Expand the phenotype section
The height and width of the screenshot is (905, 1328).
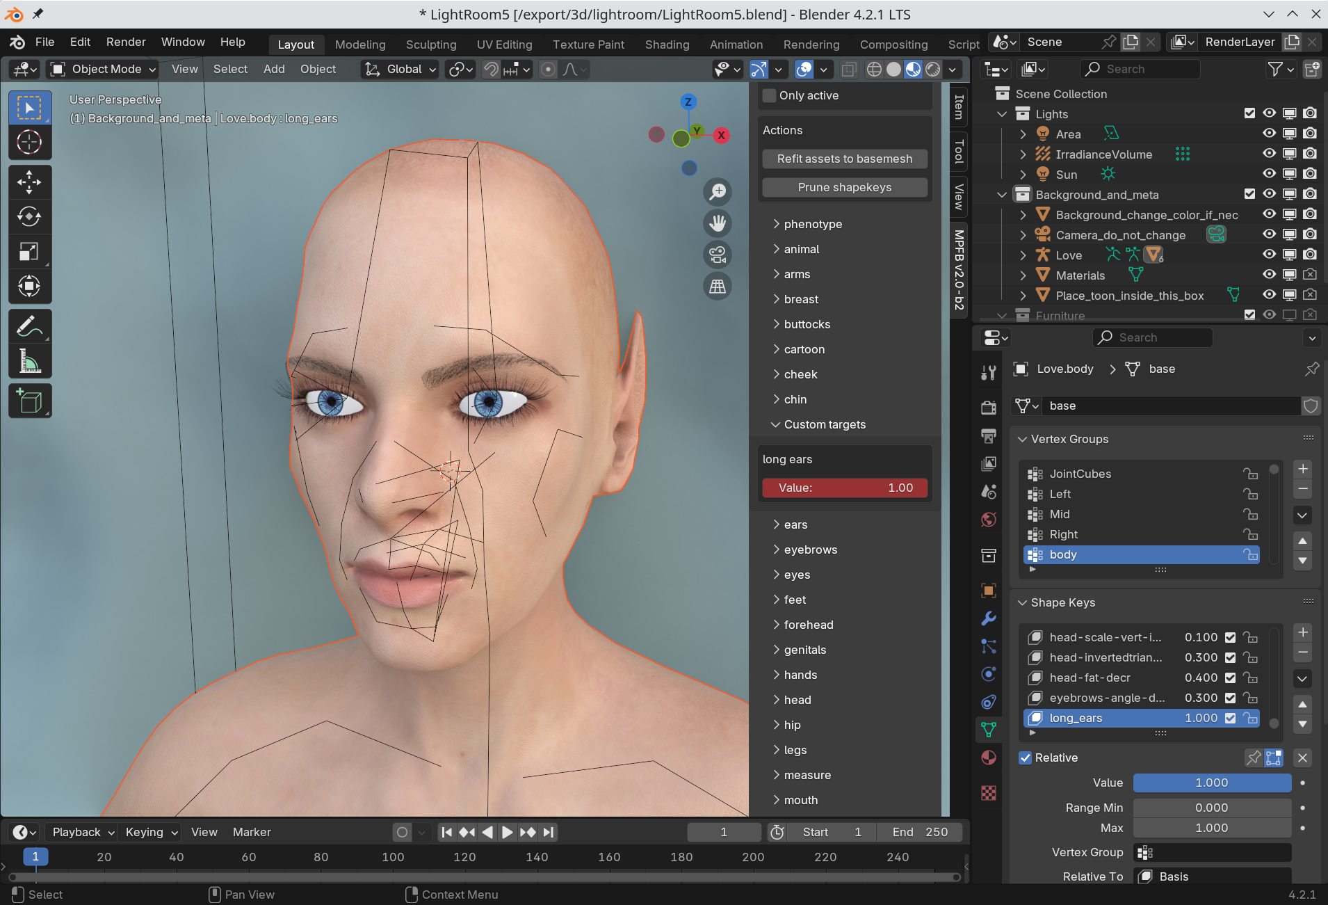813,224
